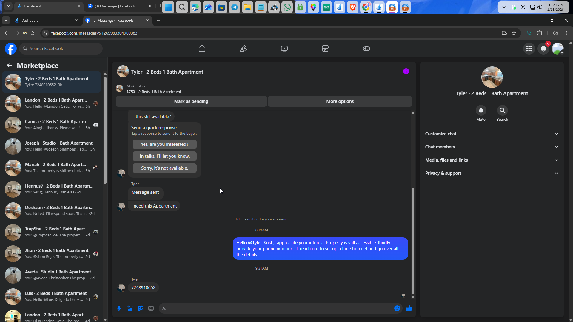Toggle the conversation information panel

click(406, 71)
